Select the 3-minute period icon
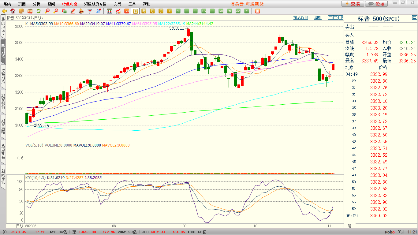Image resolution: width=418 pixels, height=235 pixels. click(x=187, y=11)
